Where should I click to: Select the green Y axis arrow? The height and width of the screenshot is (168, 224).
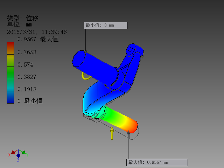click(24, 152)
